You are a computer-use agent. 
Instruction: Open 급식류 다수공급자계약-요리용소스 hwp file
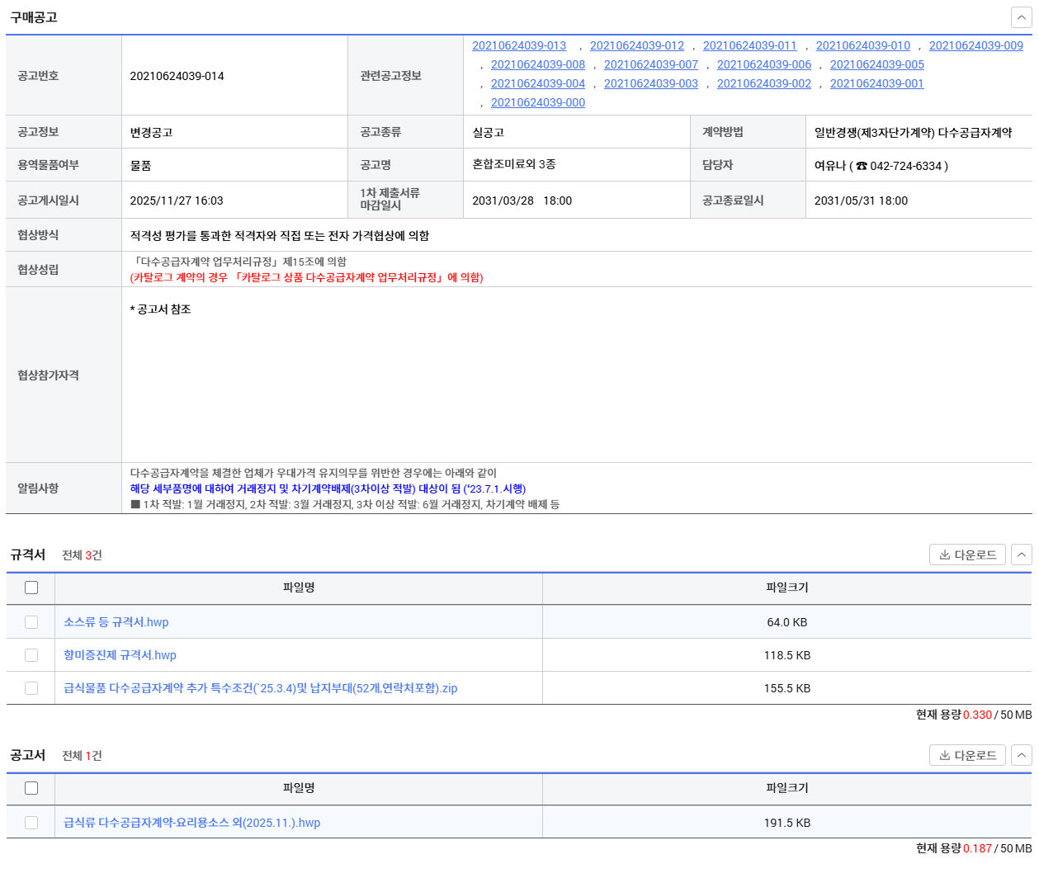coord(192,823)
